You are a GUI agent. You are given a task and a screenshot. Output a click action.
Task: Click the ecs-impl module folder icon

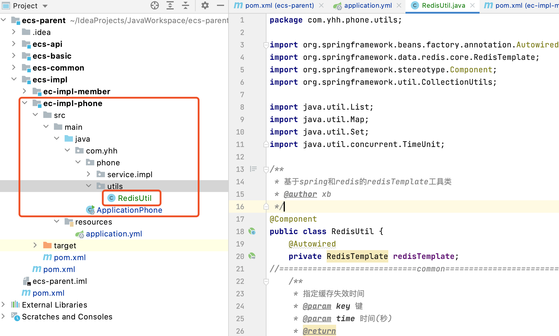point(26,79)
